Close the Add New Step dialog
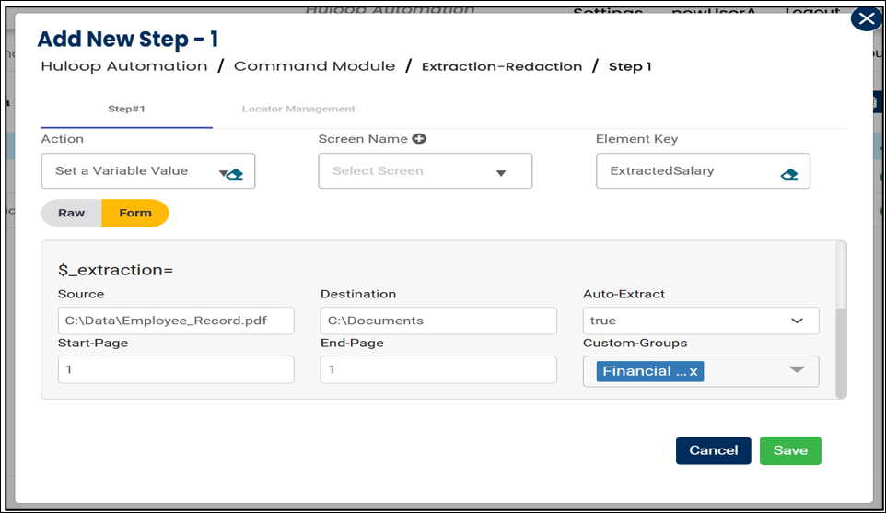 [x=866, y=18]
